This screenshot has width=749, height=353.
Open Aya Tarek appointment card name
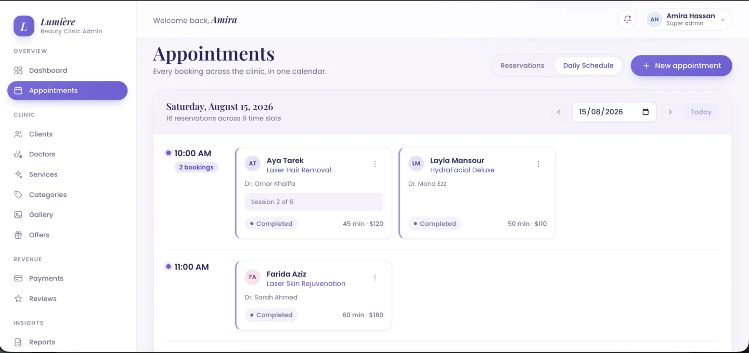[285, 161]
